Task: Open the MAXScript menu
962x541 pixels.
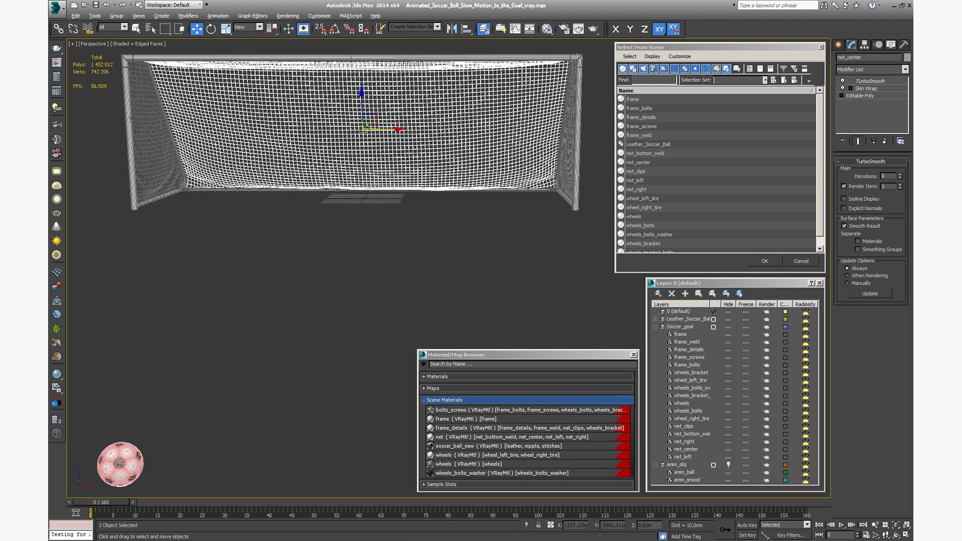Action: pyautogui.click(x=350, y=16)
